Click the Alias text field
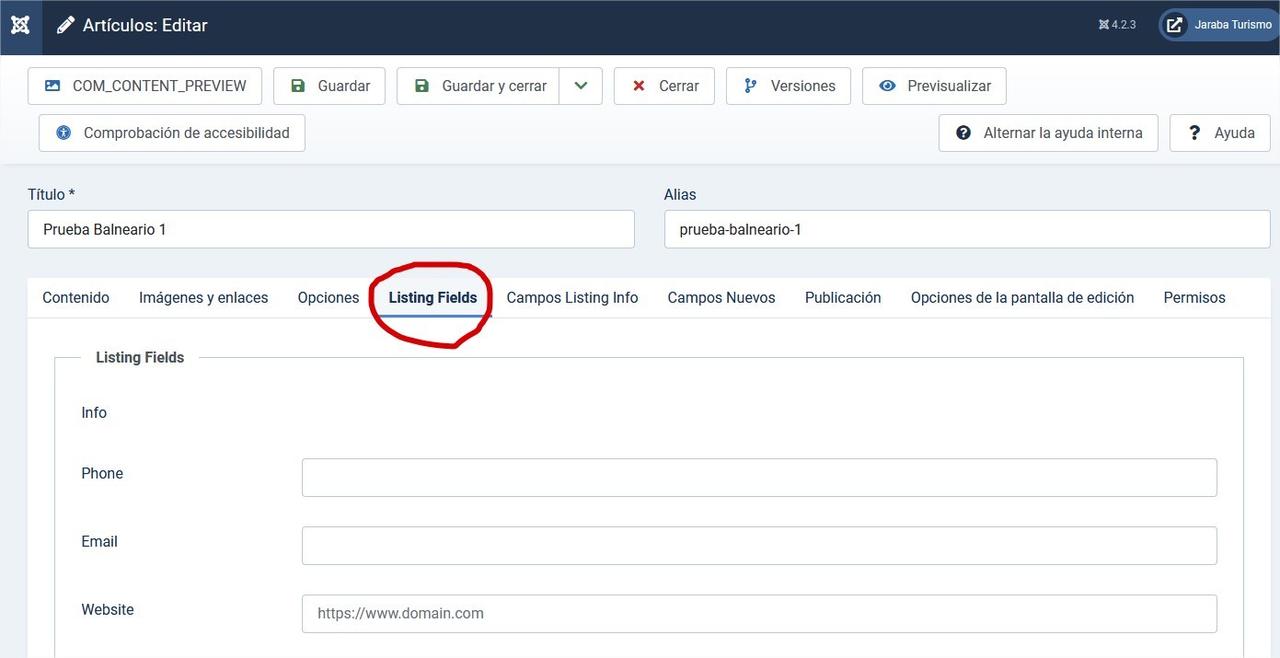The image size is (1280, 658). [966, 229]
